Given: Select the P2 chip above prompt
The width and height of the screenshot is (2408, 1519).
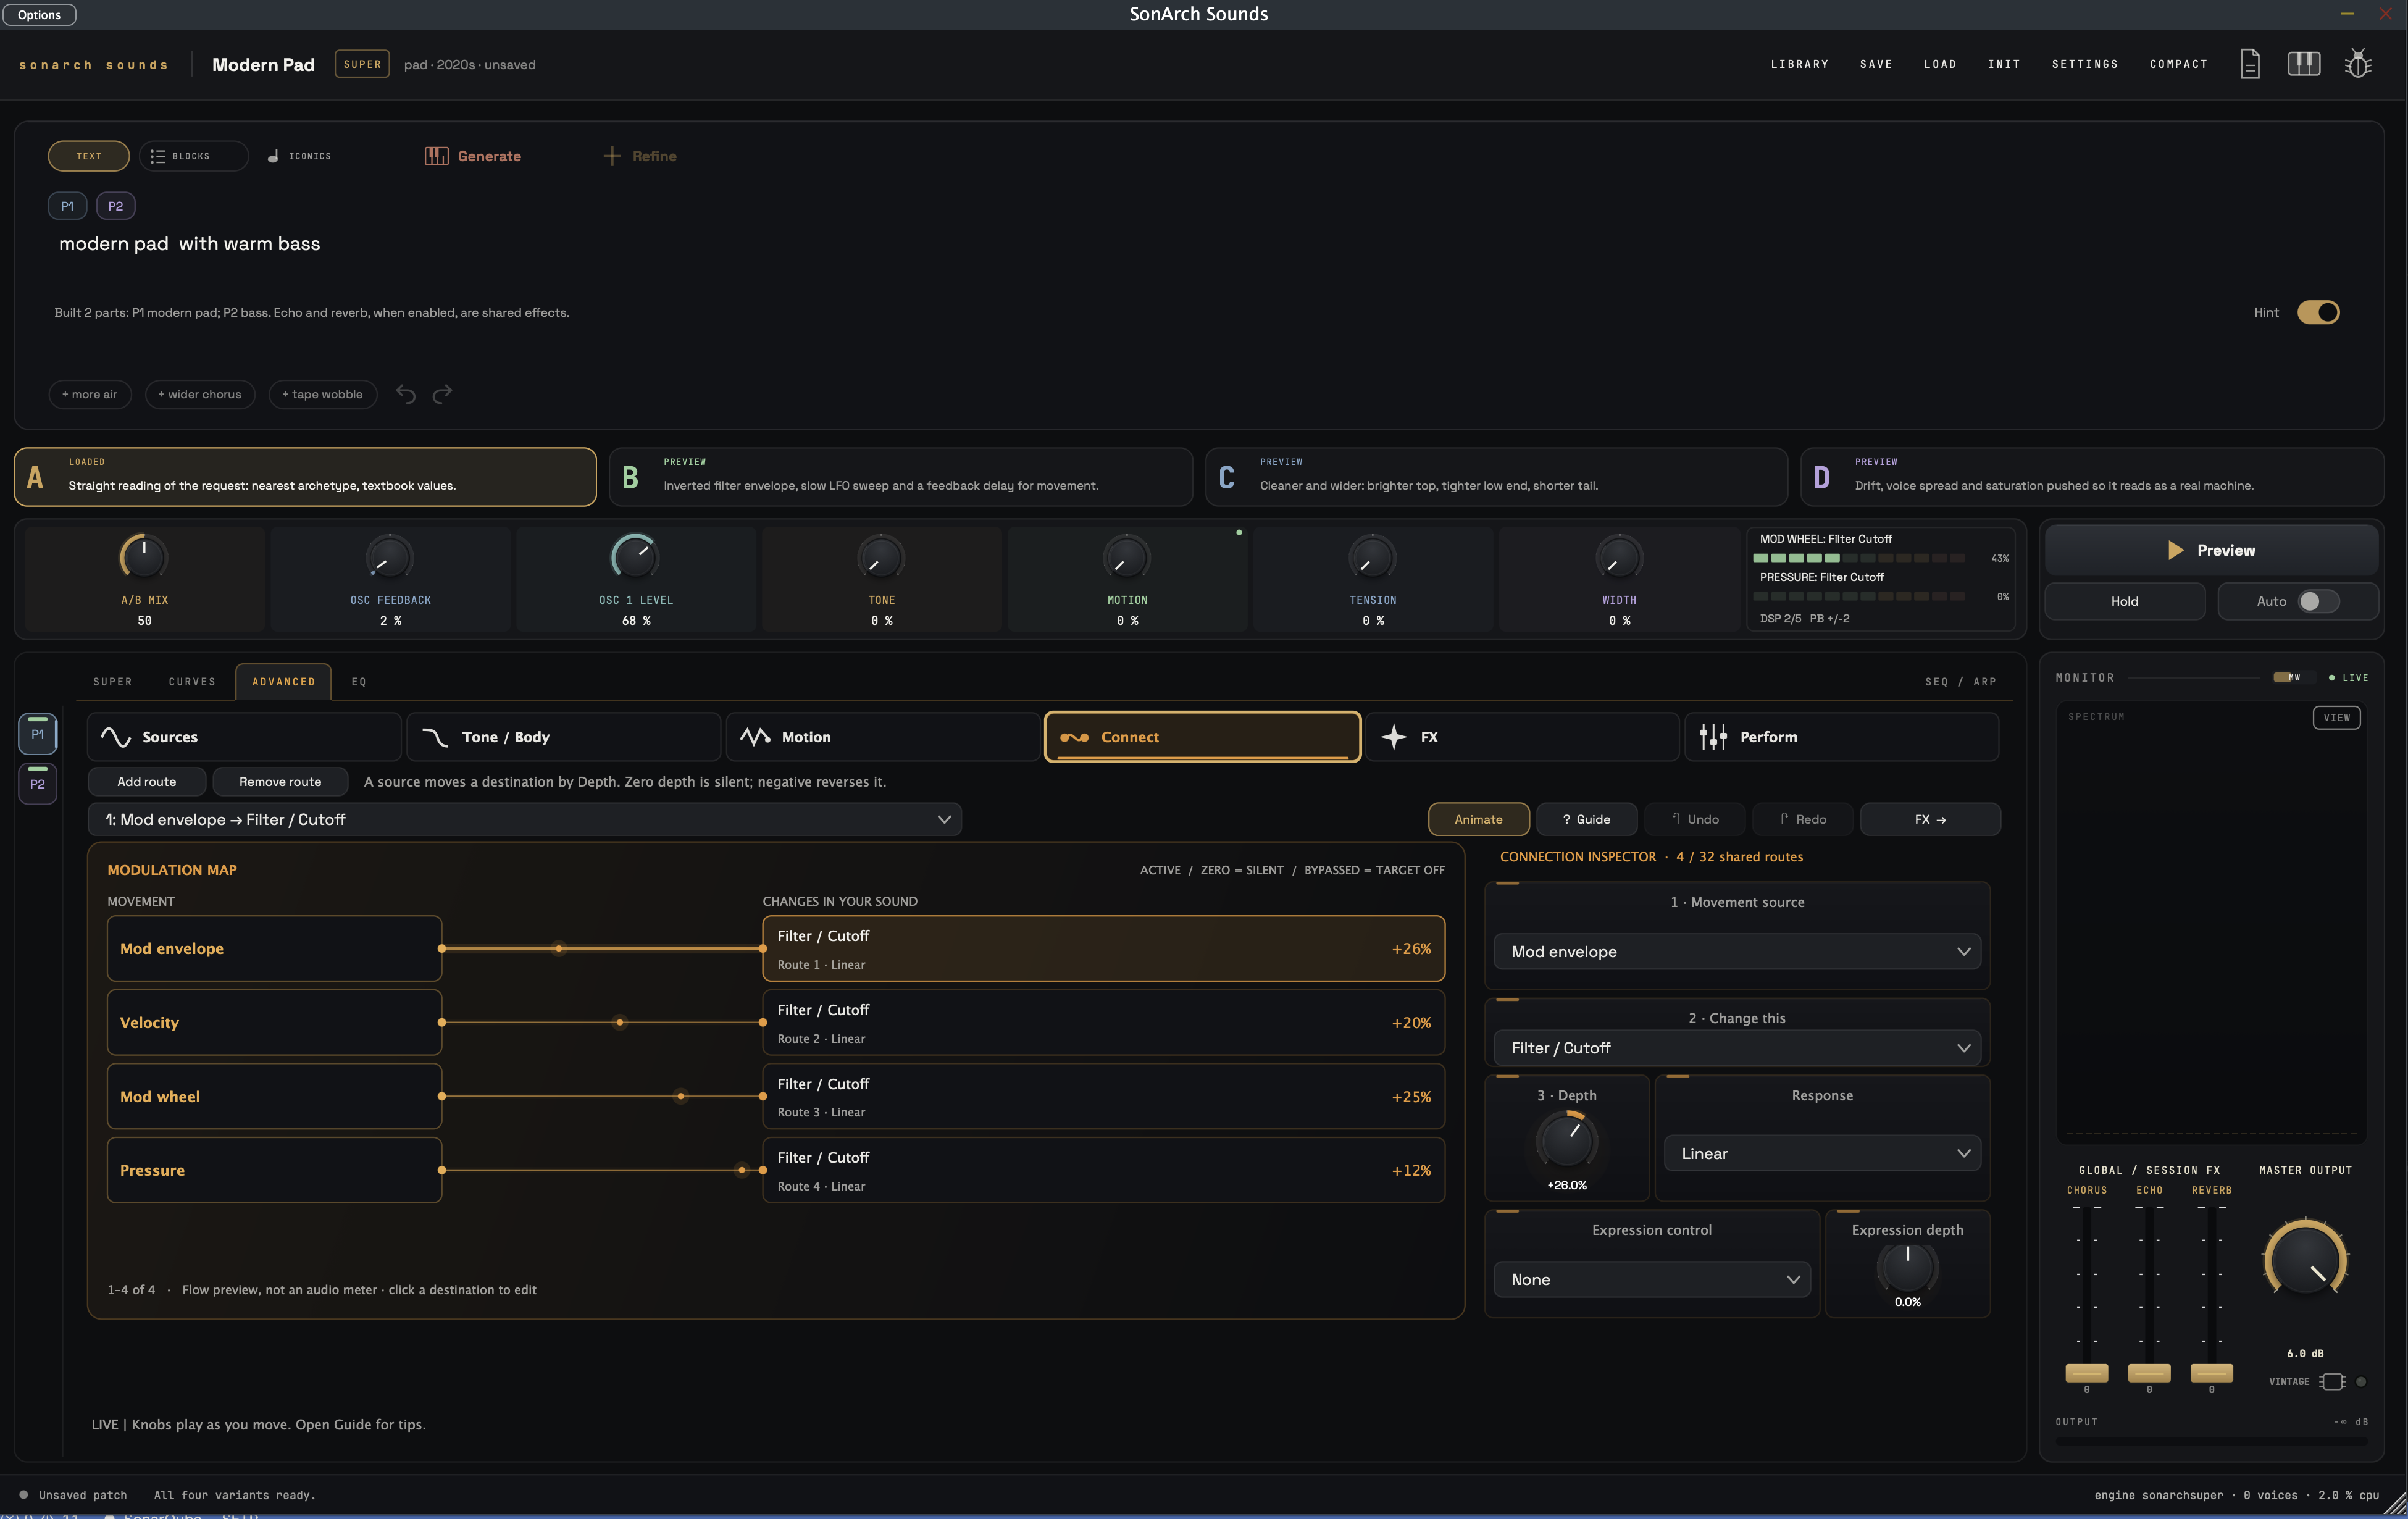Looking at the screenshot, I should 116,206.
